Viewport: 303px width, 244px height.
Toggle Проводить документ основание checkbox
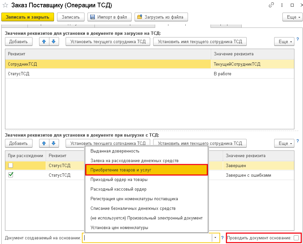(x=296, y=238)
